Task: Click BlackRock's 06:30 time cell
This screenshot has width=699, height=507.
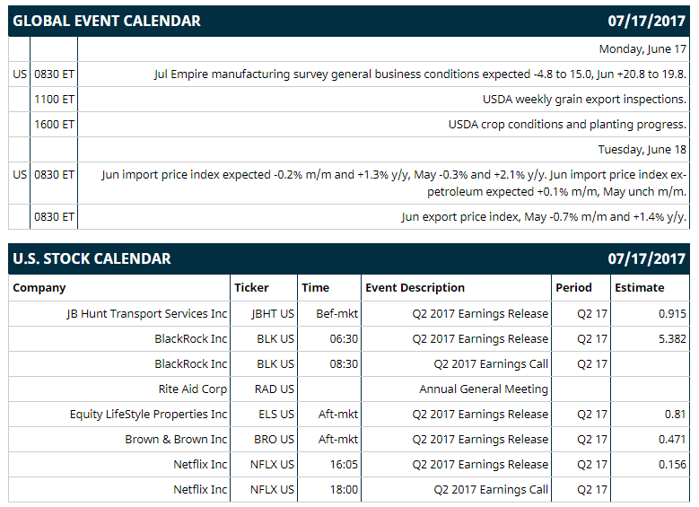Action: [344, 339]
